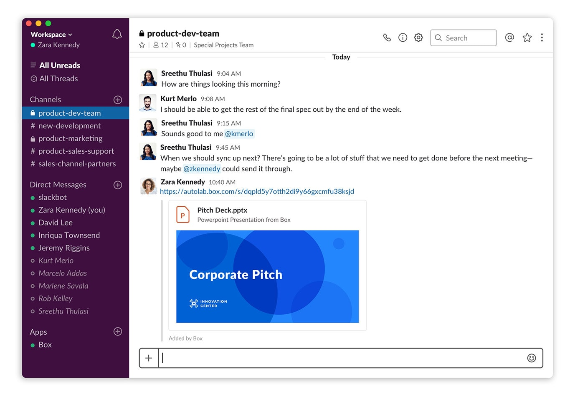
Task: Click the @kmerlo mention
Action: pos(239,134)
